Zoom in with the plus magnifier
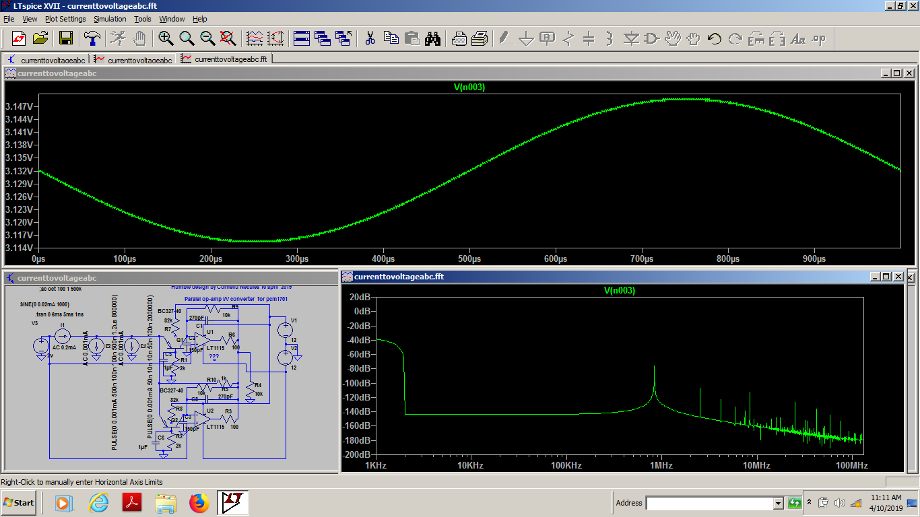Viewport: 920px width, 517px height. pyautogui.click(x=166, y=38)
